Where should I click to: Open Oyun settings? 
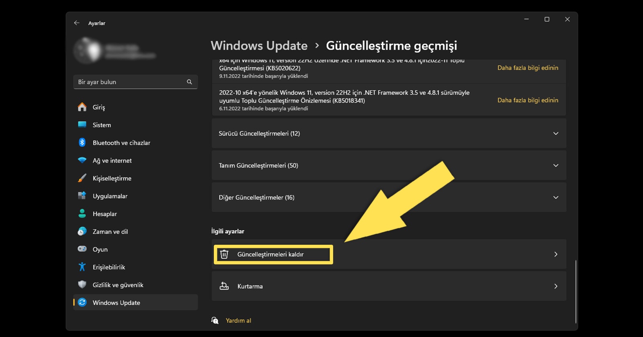coord(135,249)
